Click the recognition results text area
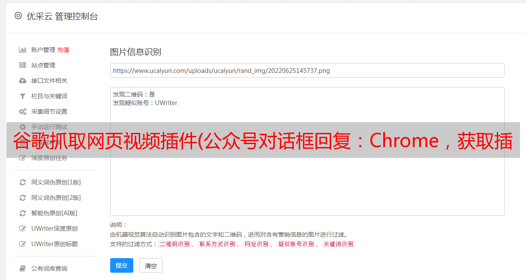The image size is (526, 280). pos(307,151)
